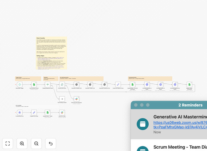Viewport: 207px width, 151px height.
Task: Select the 'How it works' sticky note
Action: pyautogui.click(x=51, y=53)
